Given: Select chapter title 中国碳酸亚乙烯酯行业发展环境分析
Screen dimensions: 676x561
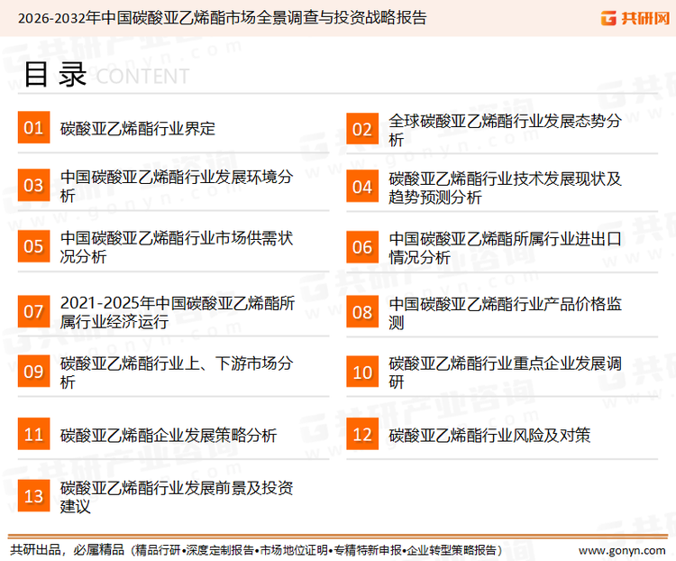Looking at the screenshot, I should tap(177, 186).
